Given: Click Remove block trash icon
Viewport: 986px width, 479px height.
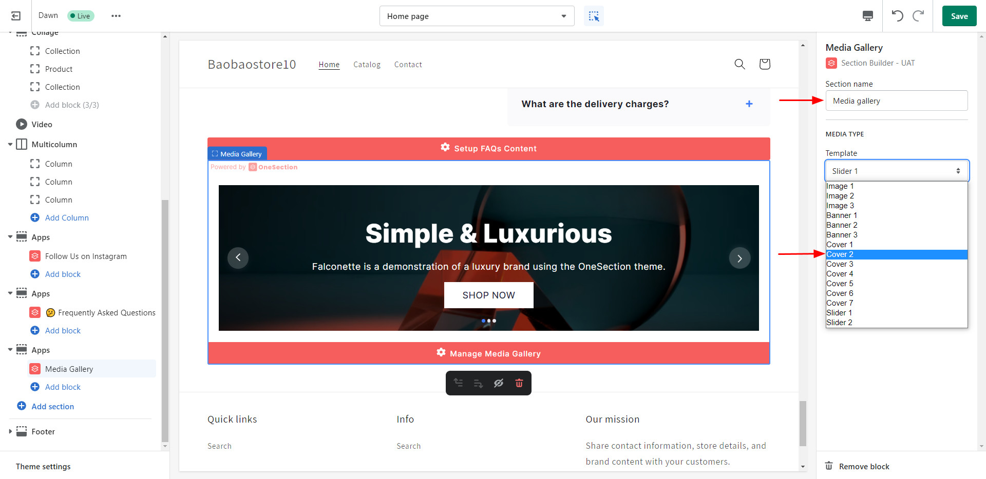Looking at the screenshot, I should point(829,466).
